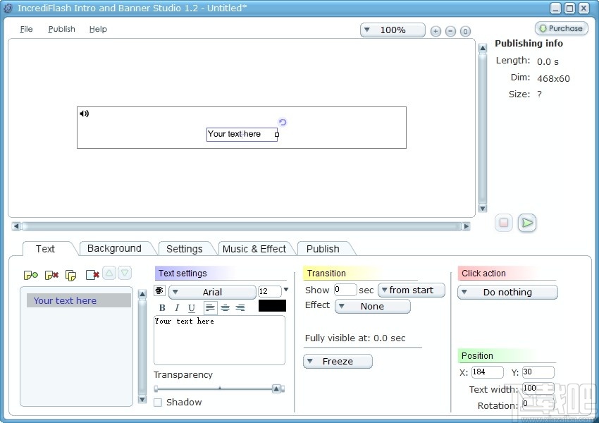Open the Help menu
Image resolution: width=599 pixels, height=423 pixels.
98,29
